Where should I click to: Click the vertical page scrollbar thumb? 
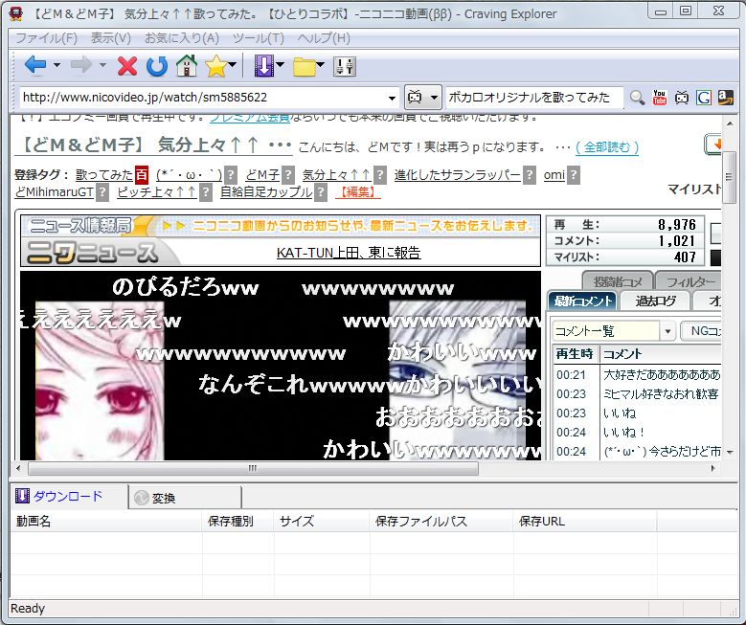(729, 177)
